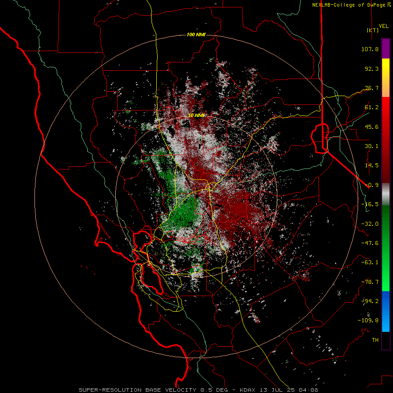Select the 30.1 velocity scale value
393x393 pixels.
pos(372,146)
